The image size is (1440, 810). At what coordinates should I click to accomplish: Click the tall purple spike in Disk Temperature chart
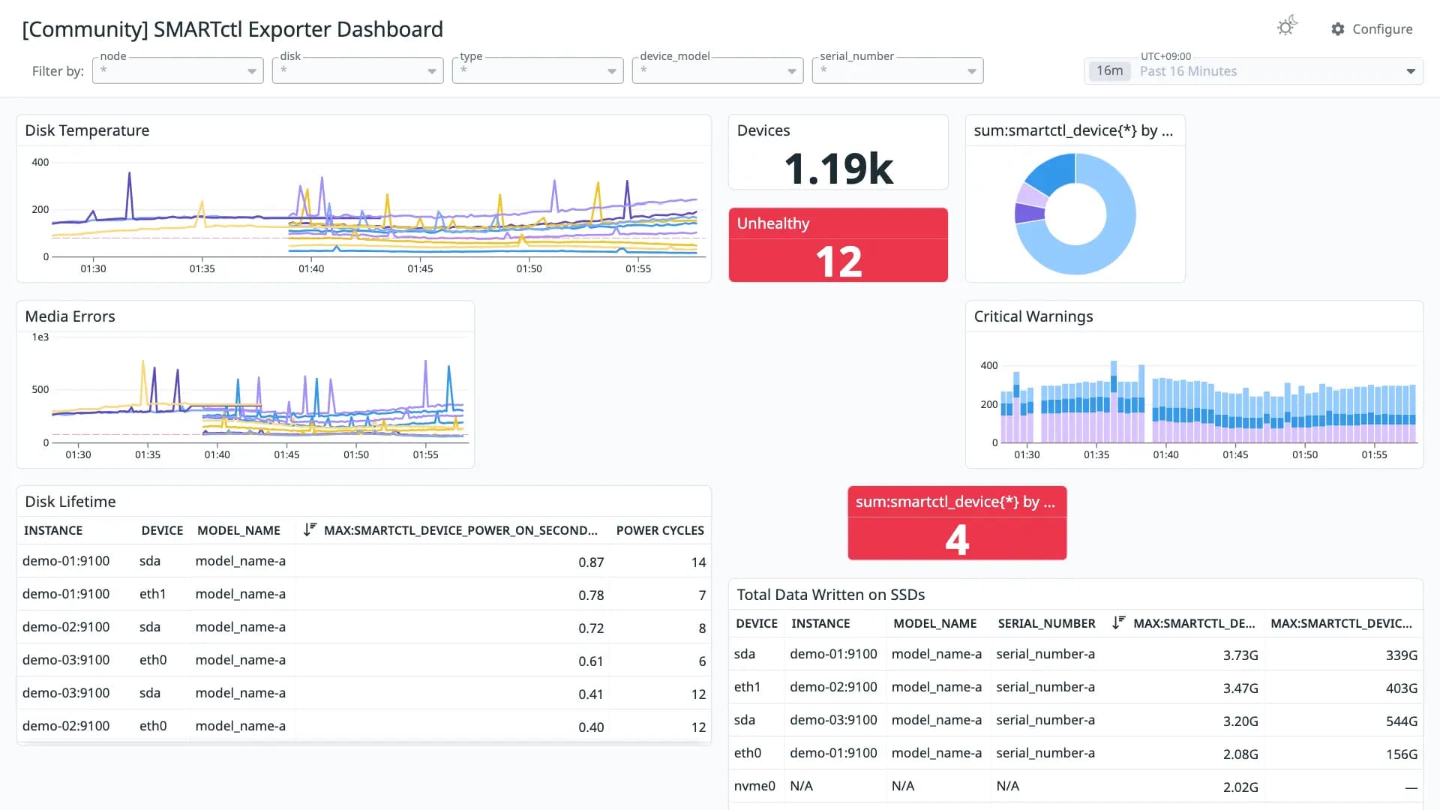coord(130,193)
